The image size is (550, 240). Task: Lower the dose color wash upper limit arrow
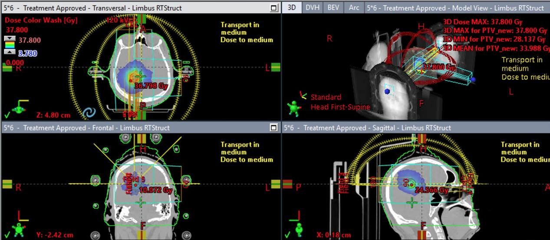pyautogui.click(x=10, y=39)
